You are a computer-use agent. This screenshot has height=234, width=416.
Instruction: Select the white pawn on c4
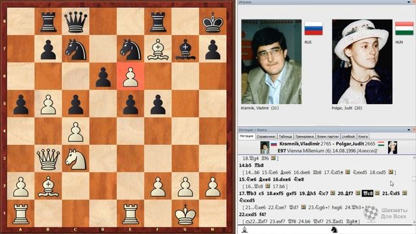[x=75, y=132]
